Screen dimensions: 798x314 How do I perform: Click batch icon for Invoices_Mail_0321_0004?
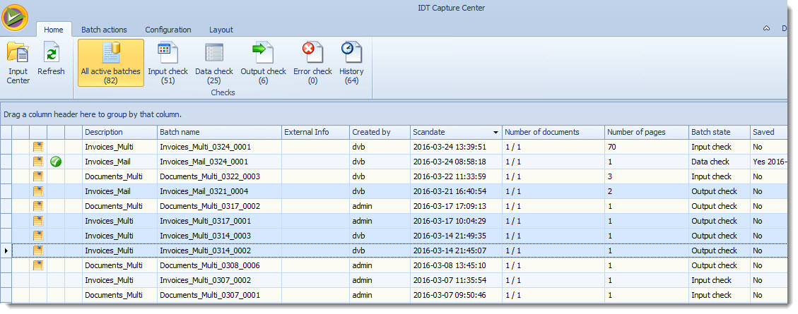pos(38,191)
